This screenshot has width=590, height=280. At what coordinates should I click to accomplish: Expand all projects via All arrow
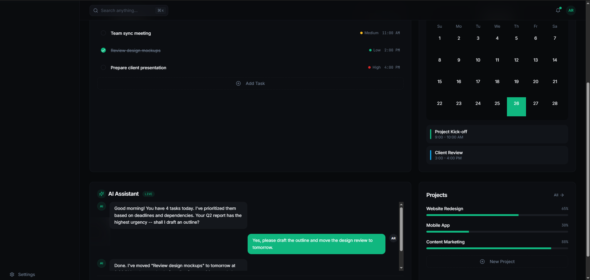pyautogui.click(x=559, y=195)
